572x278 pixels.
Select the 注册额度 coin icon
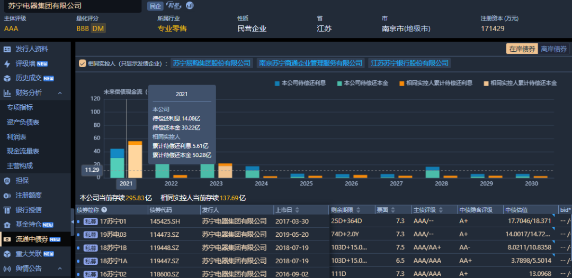click(7, 195)
